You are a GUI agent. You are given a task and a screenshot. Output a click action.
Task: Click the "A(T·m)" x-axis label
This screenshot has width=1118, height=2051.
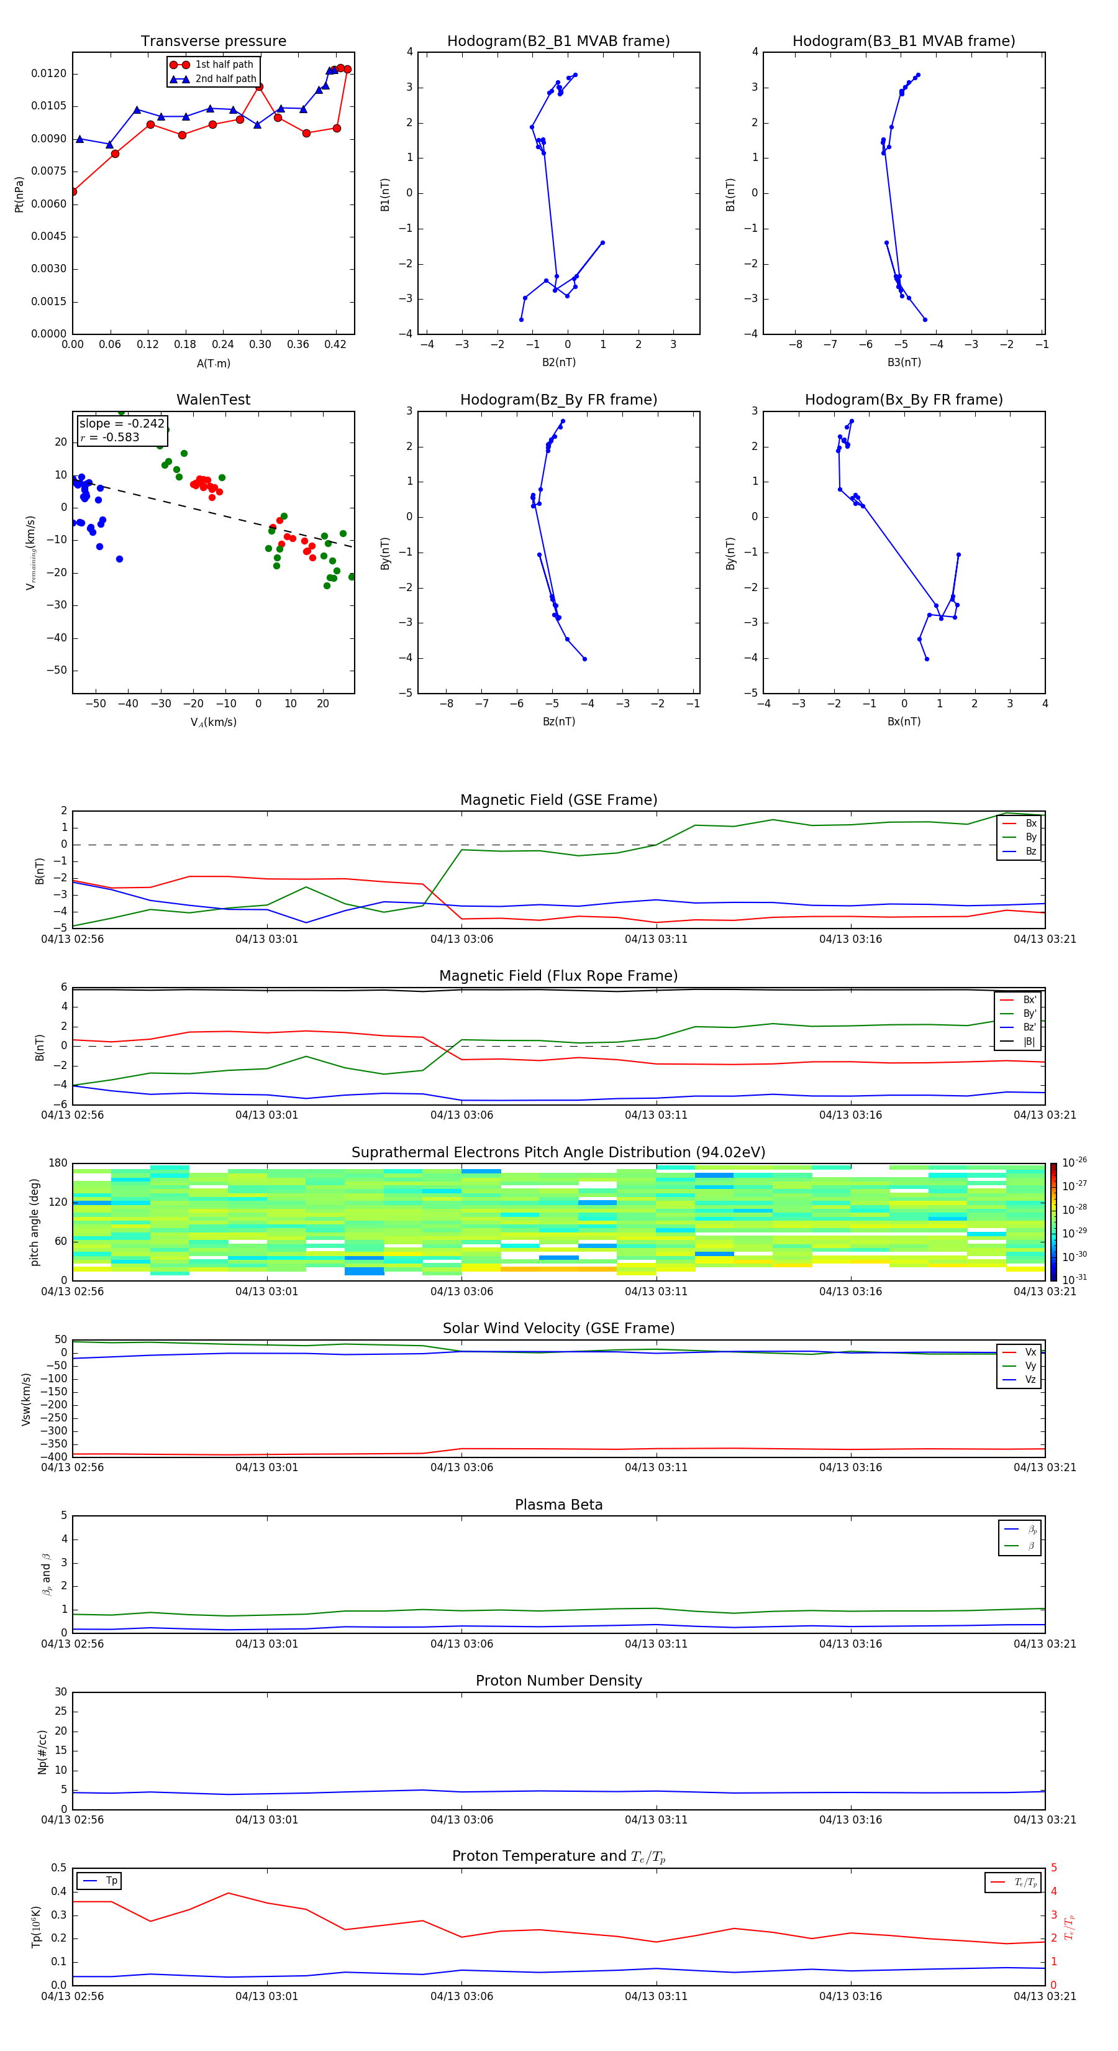(x=213, y=363)
